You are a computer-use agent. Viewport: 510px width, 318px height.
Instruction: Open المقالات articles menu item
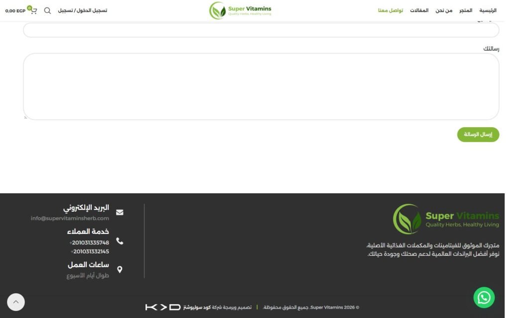419,10
